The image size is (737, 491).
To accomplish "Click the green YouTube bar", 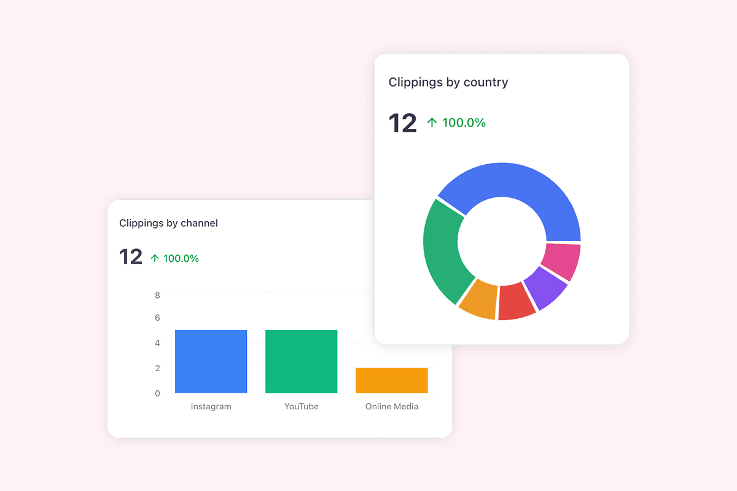I will click(301, 361).
